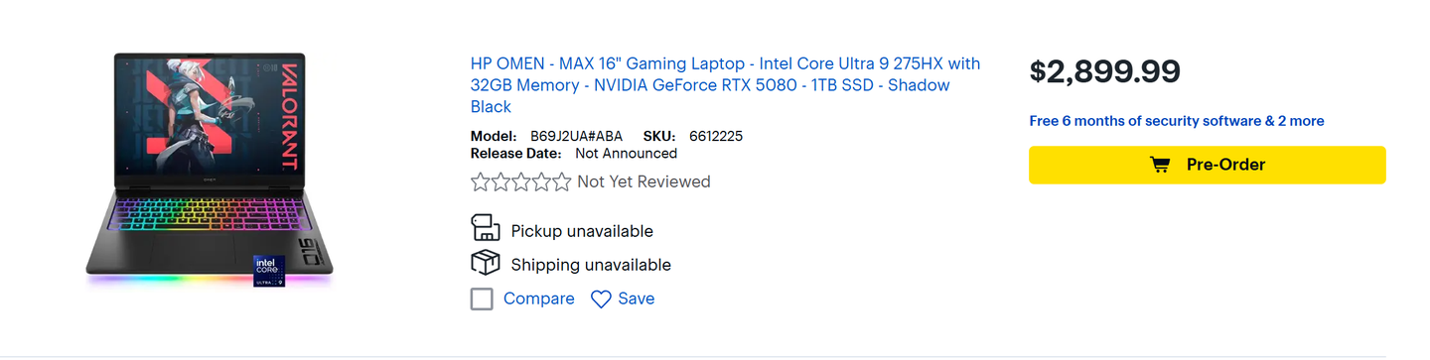Screen dimensions: 1430x360
Task: Click the store Pickup icon
Action: pos(485,228)
